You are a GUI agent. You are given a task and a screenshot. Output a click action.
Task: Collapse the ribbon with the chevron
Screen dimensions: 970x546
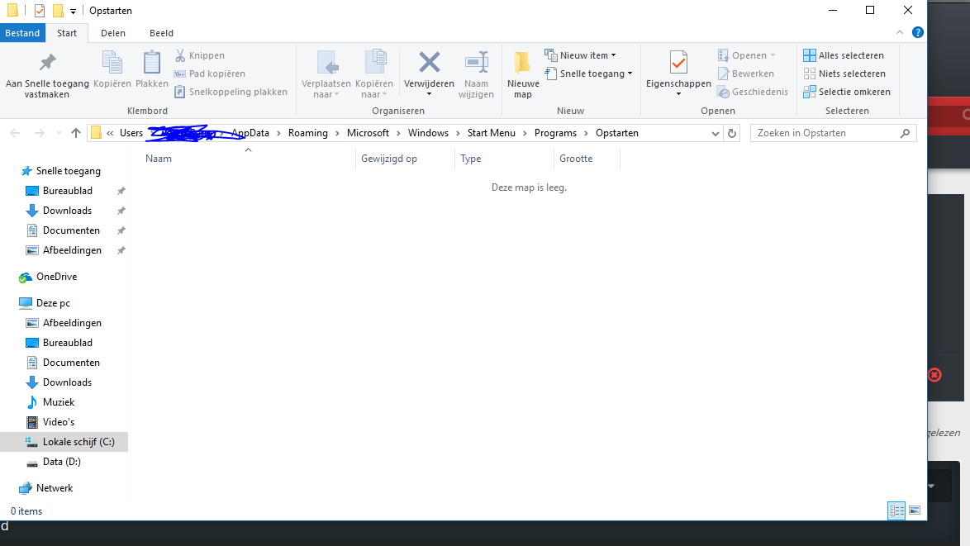(900, 33)
